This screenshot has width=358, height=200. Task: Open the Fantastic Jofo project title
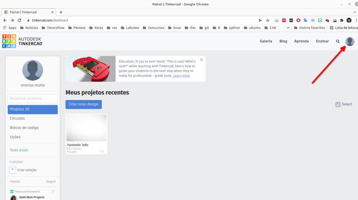click(x=78, y=145)
